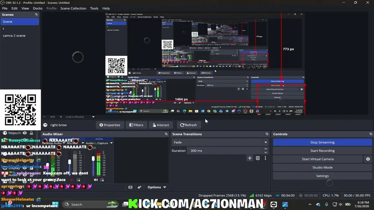Click Start Recording
374x210 pixels.
[x=322, y=150]
